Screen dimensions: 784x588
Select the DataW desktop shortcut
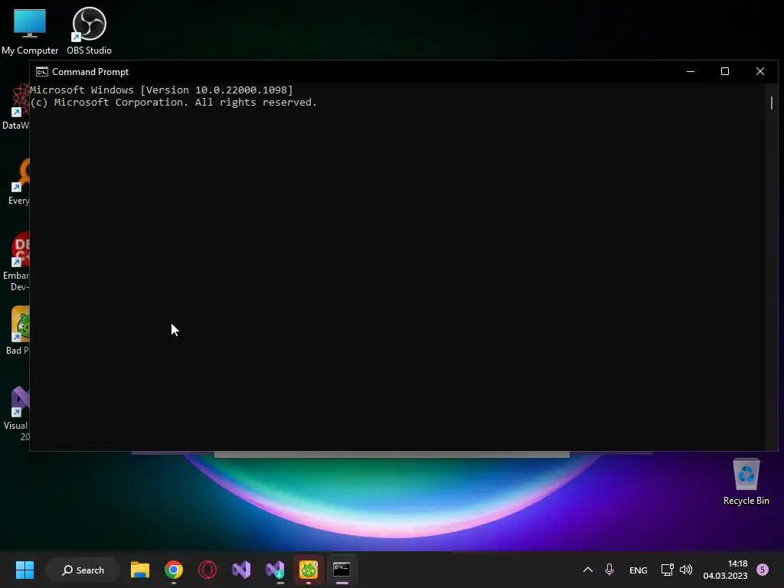tap(15, 107)
